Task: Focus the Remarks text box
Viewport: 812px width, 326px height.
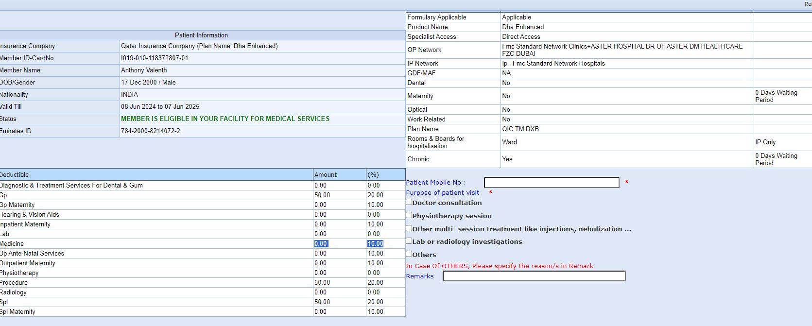Action: tap(534, 276)
